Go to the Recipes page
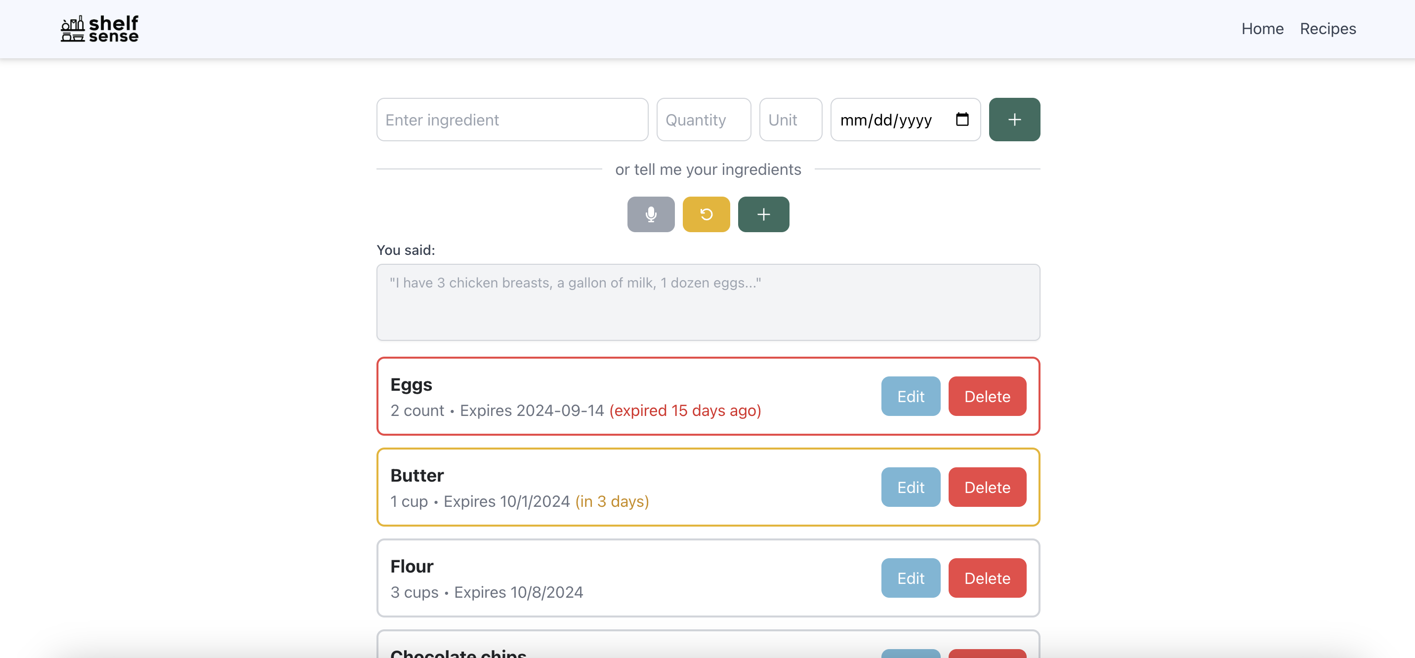1415x658 pixels. click(1327, 29)
